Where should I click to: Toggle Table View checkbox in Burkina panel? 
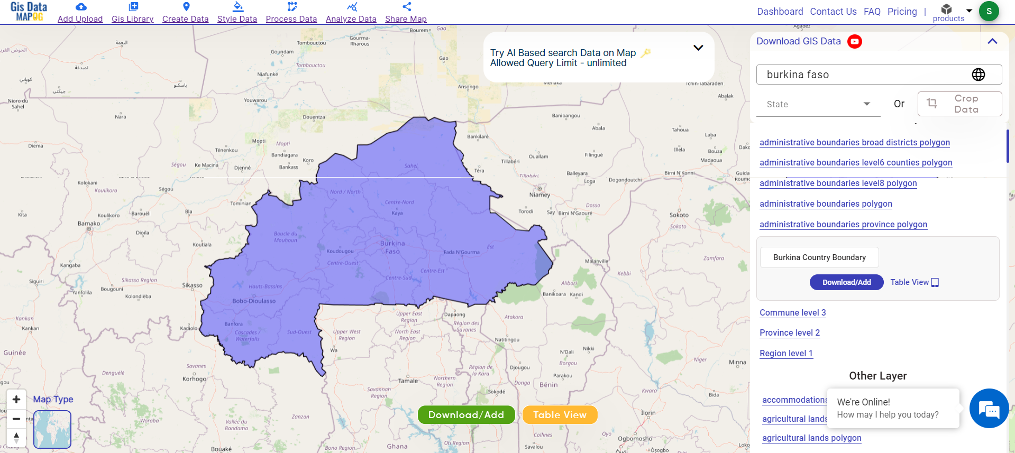coord(935,282)
